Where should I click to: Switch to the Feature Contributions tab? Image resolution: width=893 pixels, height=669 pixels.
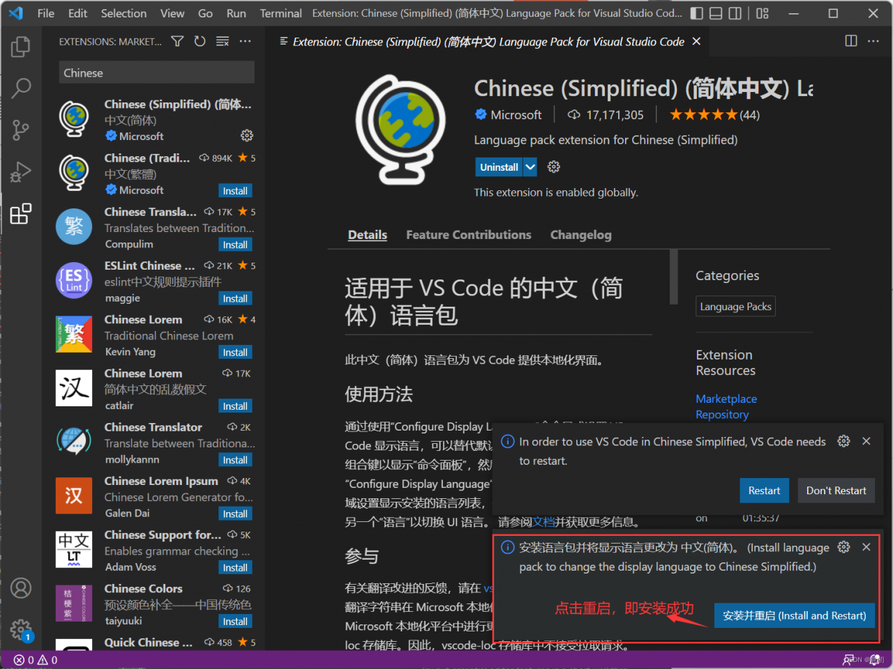469,235
